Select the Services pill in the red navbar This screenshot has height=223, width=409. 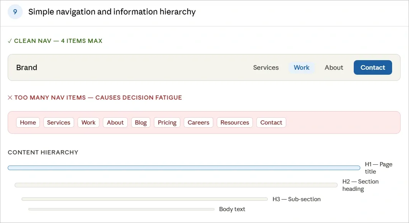point(58,122)
